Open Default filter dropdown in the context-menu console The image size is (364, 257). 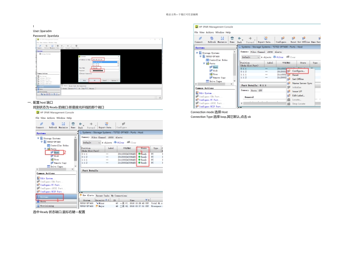coord(250,57)
